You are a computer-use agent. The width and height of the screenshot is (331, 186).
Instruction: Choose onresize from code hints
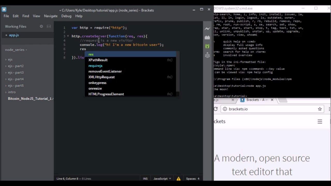pos(130,88)
